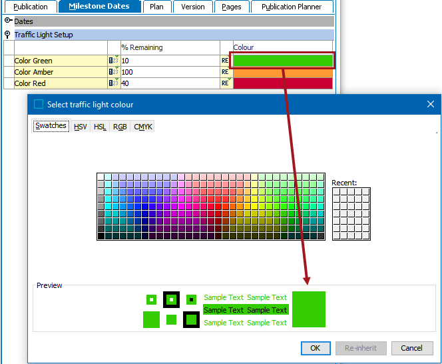The image size is (442, 364).
Task: Expand the Dates section
Action: click(x=8, y=21)
